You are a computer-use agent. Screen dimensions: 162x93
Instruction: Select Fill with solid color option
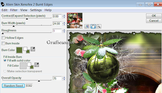pos(5,60)
